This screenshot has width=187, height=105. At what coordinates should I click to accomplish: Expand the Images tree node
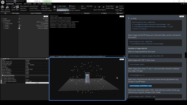pos(2,19)
